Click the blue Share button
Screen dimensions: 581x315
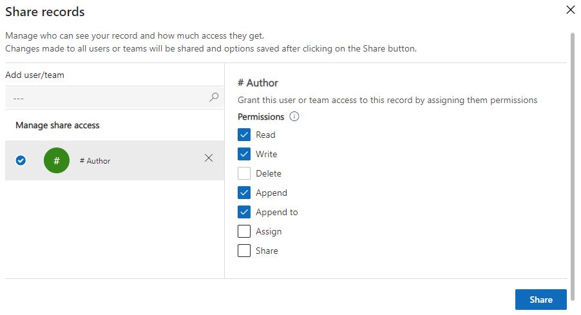540,300
